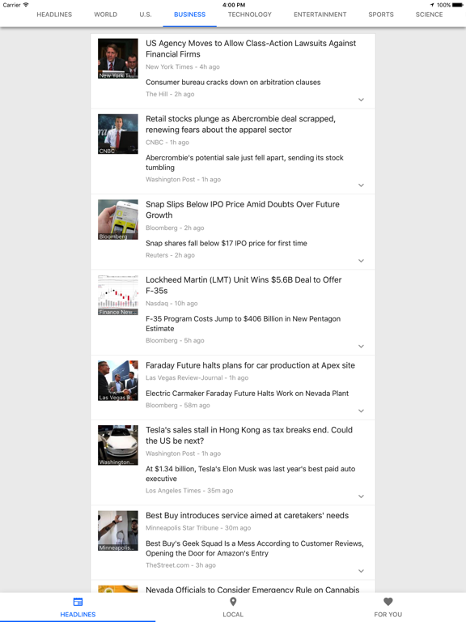Expand the Tesla Hong Kong story chevron
The height and width of the screenshot is (622, 466).
pos(361,496)
